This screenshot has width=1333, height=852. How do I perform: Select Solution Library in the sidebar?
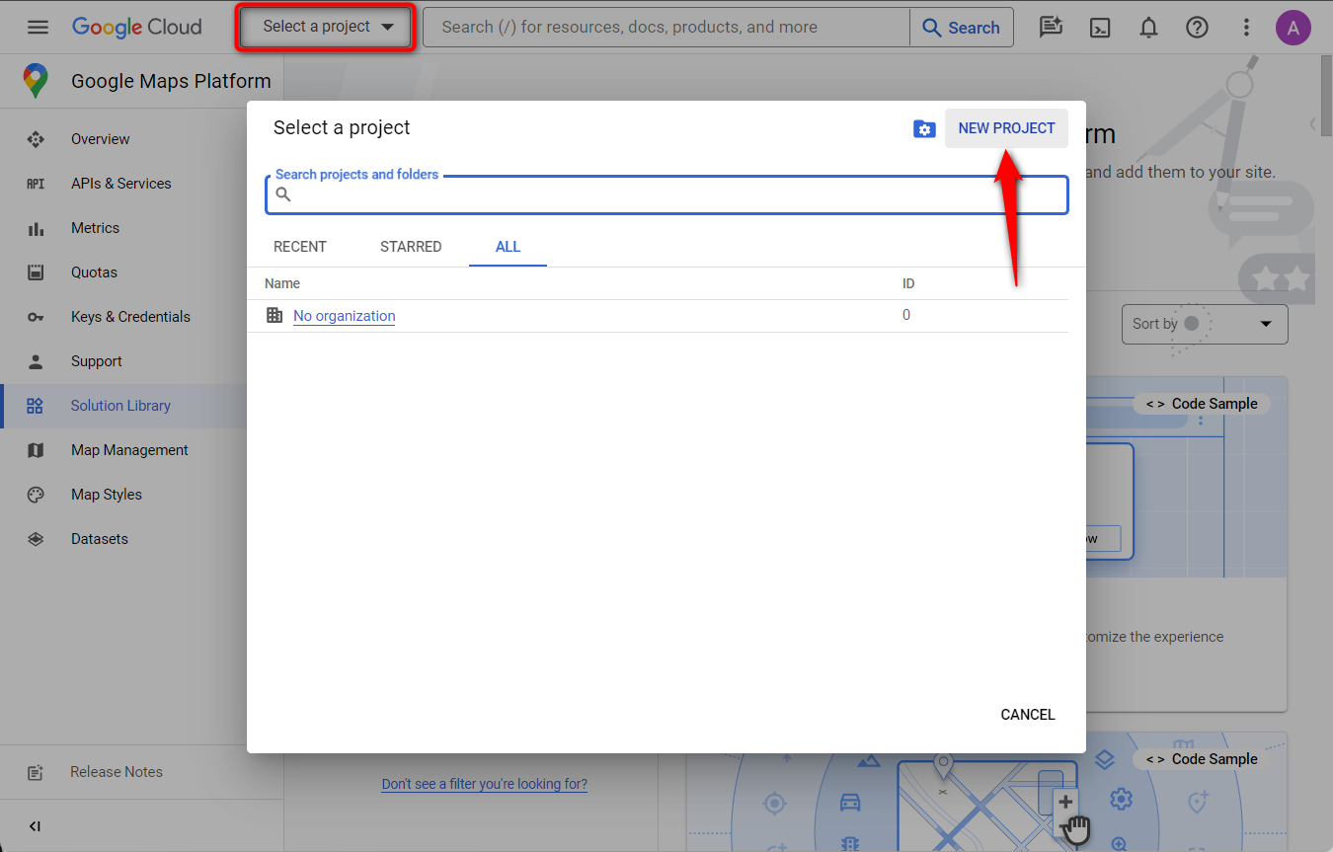(122, 406)
